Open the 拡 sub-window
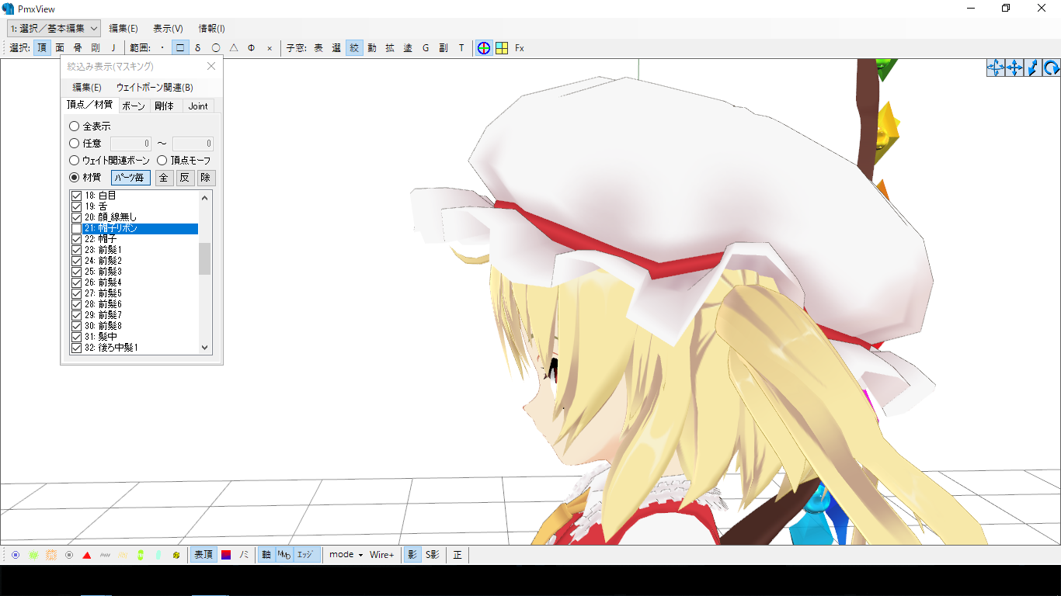The height and width of the screenshot is (596, 1061). point(390,48)
